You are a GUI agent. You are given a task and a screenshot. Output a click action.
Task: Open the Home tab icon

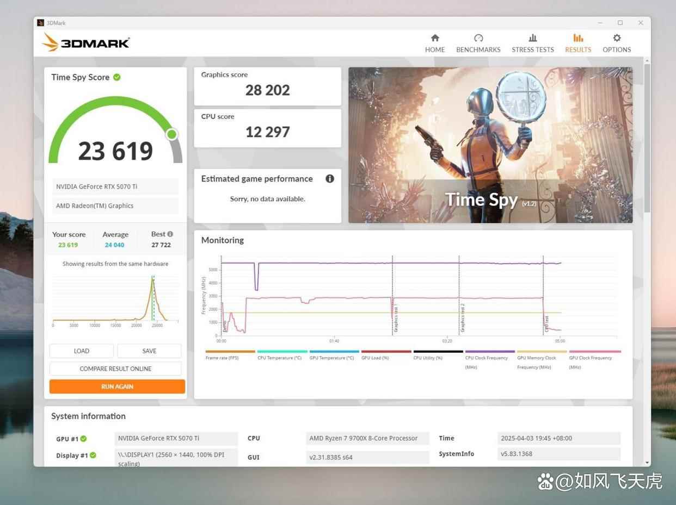point(435,38)
